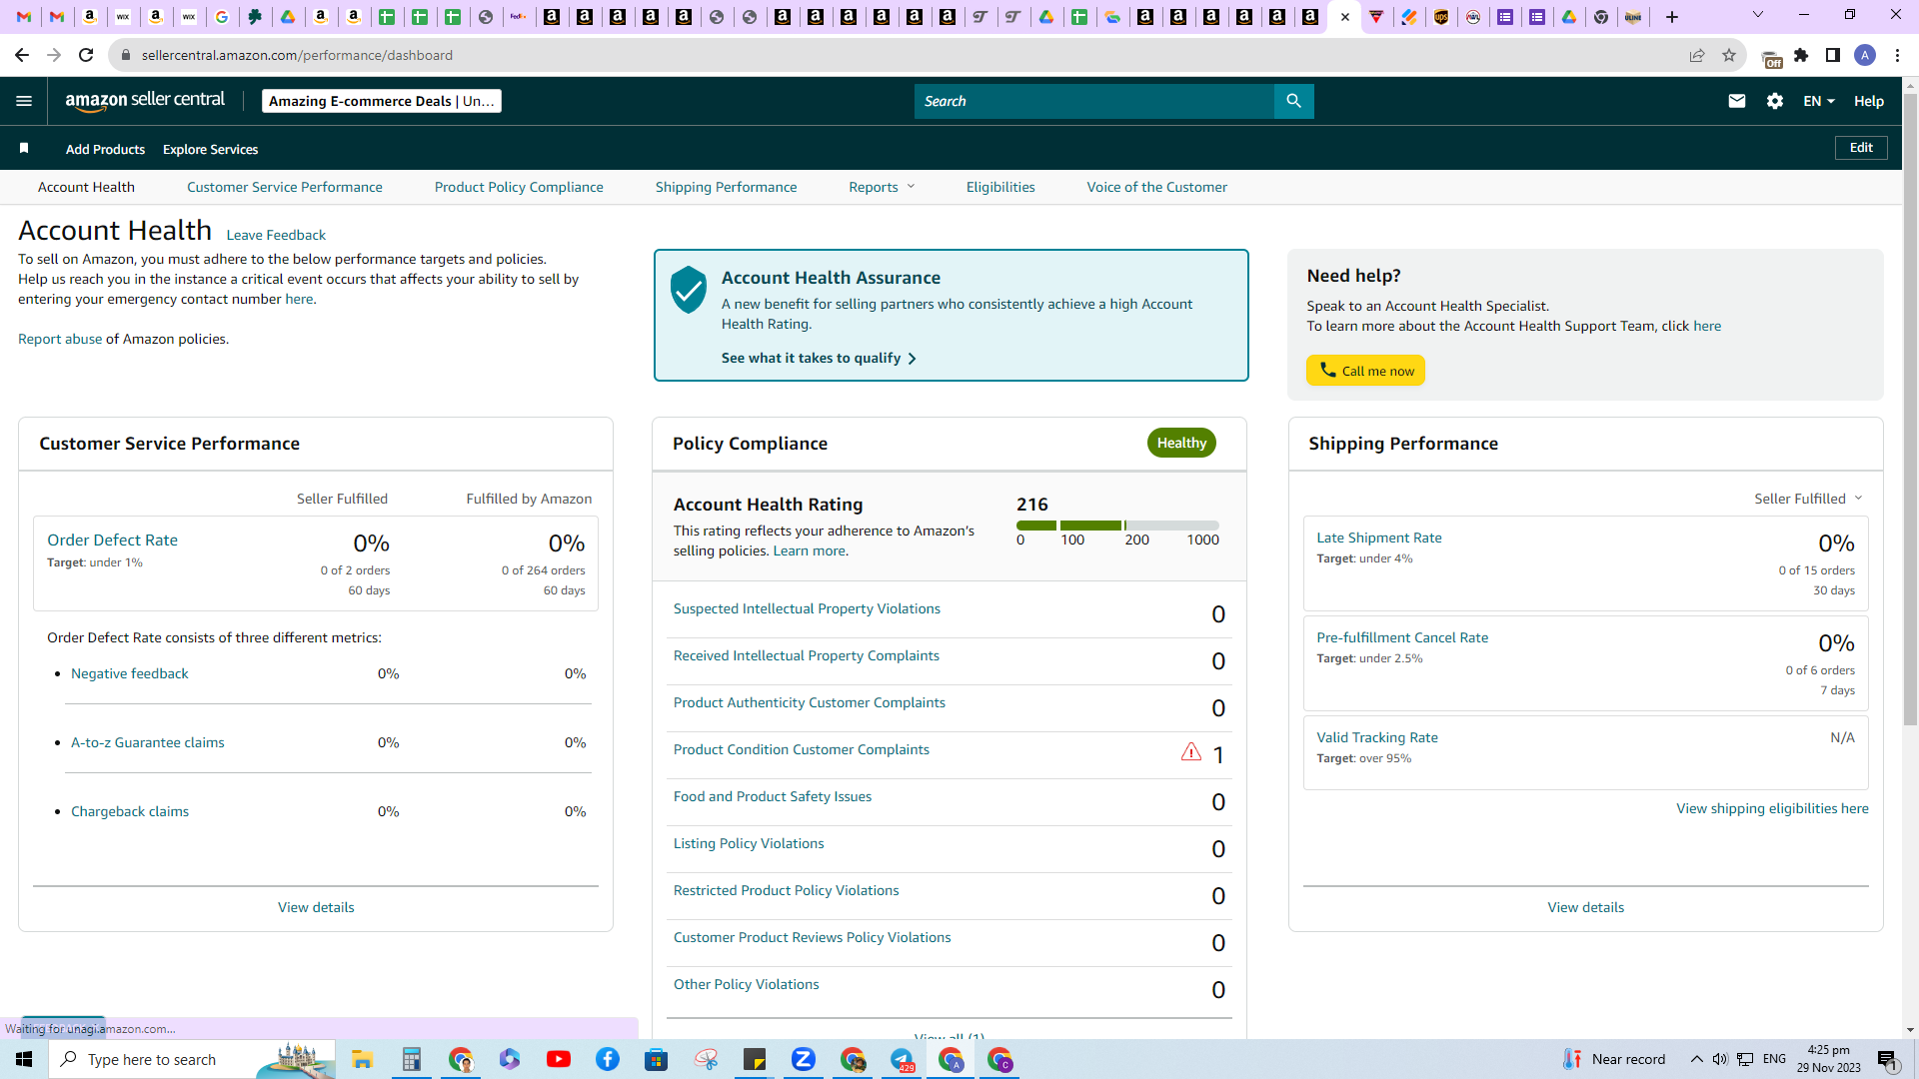Click the Account Health Rating progress bar
This screenshot has width=1919, height=1079.
pyautogui.click(x=1117, y=526)
